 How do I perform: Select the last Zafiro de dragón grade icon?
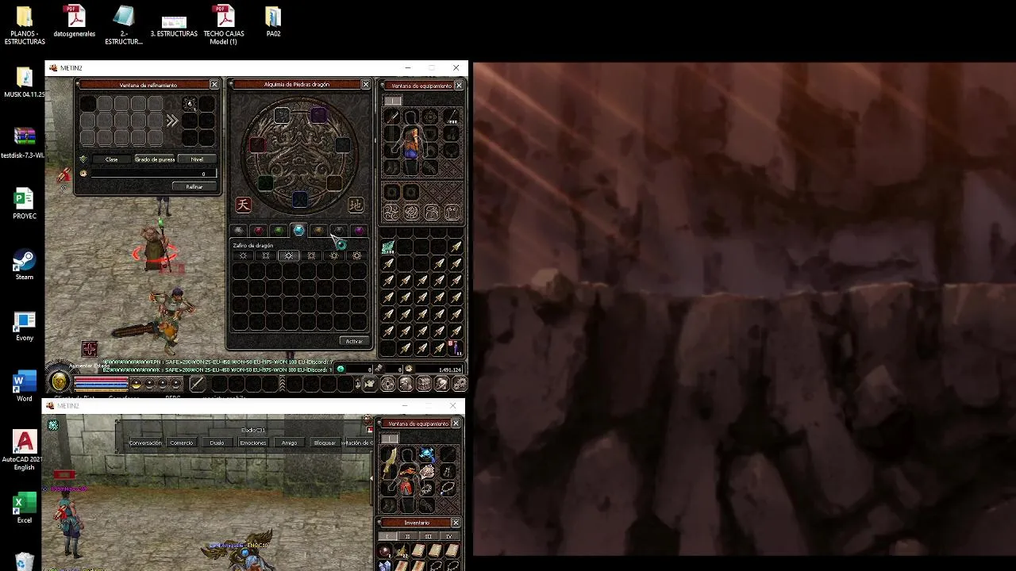[356, 255]
